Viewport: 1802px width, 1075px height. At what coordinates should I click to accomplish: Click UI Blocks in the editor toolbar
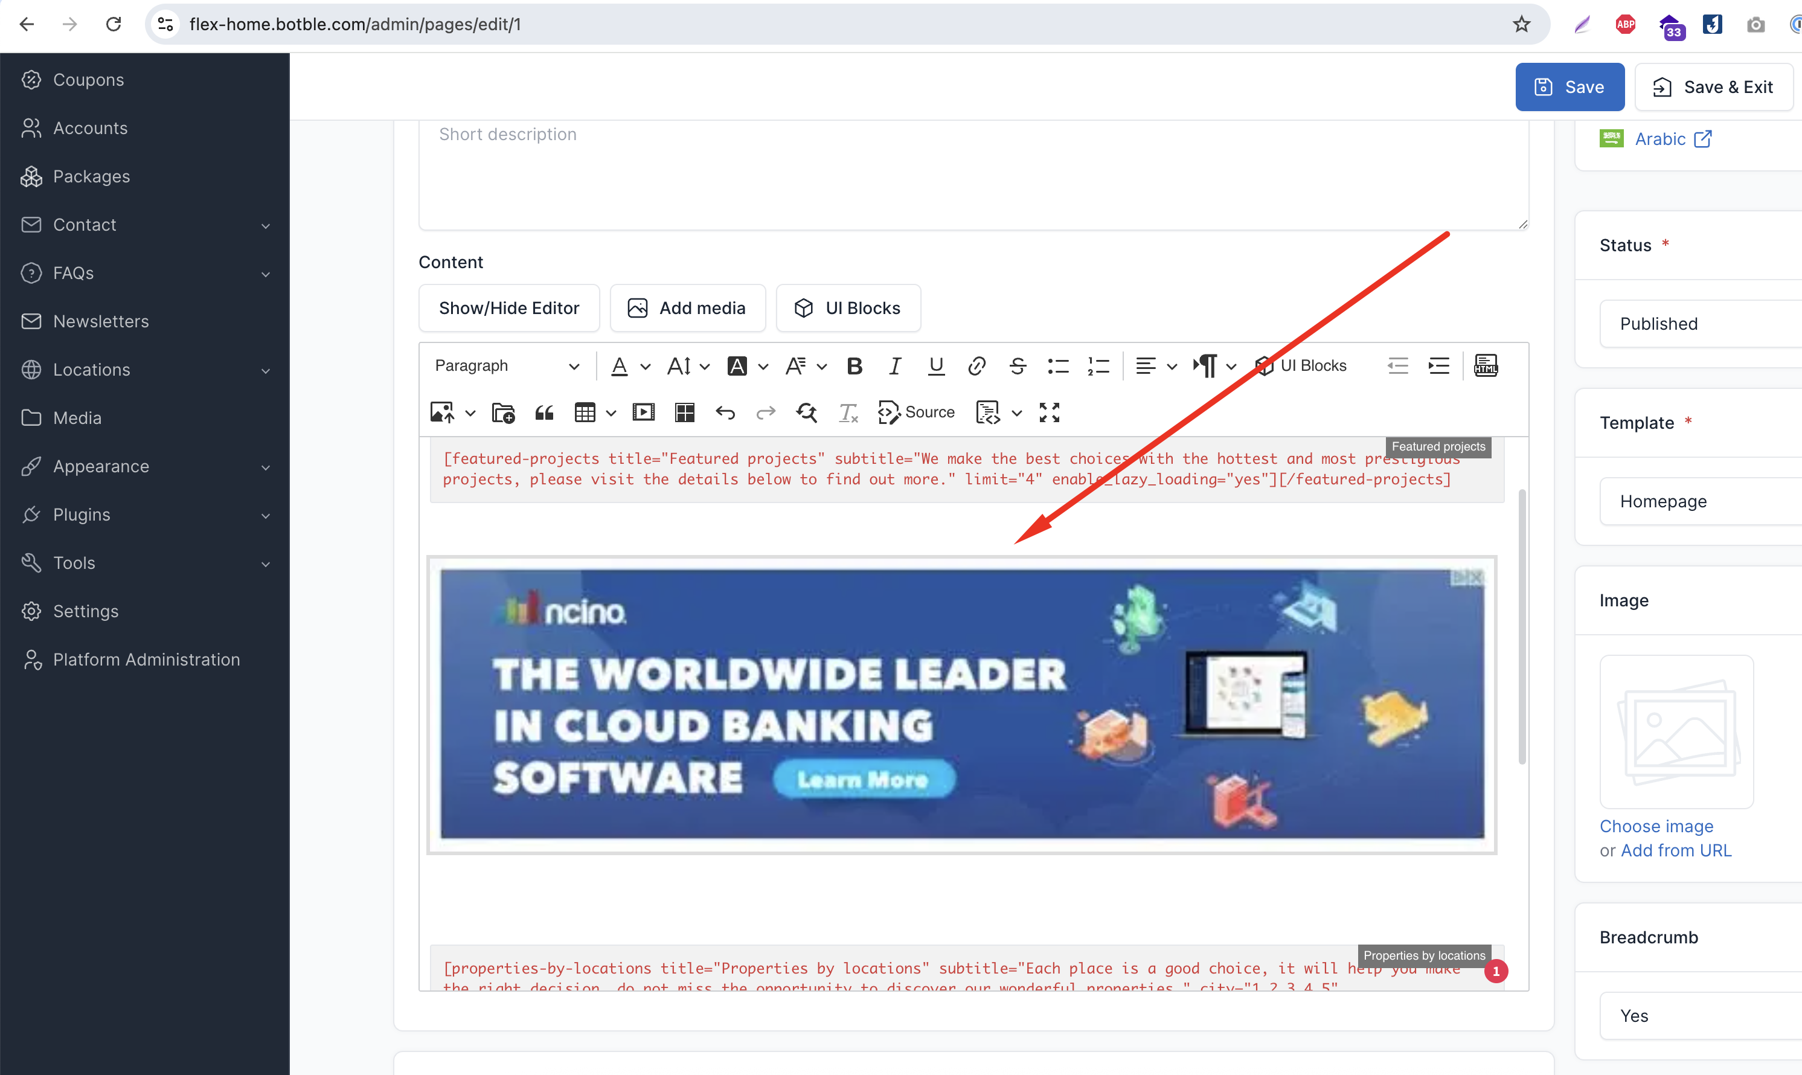[x=1301, y=366]
